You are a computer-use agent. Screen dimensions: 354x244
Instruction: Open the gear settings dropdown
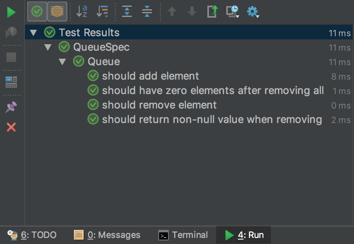click(253, 12)
